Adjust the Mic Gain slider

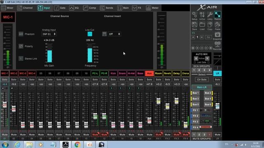[x=49, y=53]
